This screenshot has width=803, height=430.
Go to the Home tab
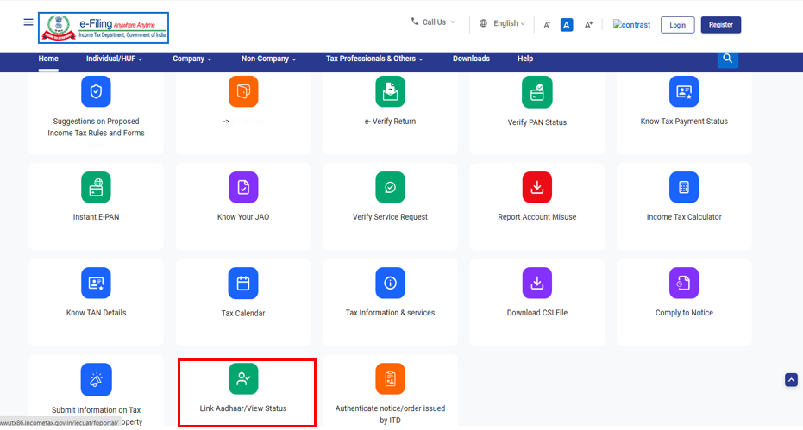(x=48, y=59)
